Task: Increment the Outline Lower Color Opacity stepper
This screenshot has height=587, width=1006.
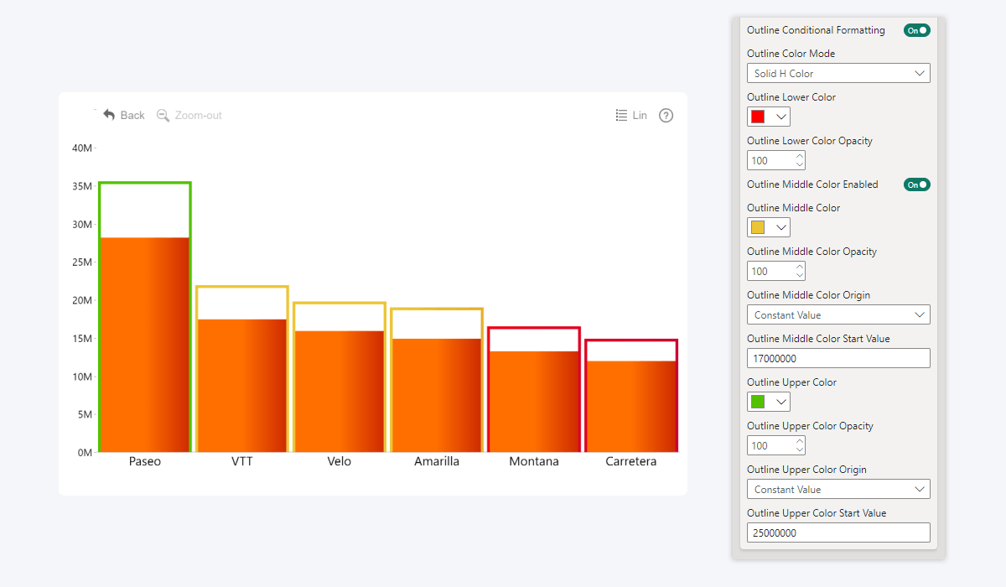Action: coord(801,156)
